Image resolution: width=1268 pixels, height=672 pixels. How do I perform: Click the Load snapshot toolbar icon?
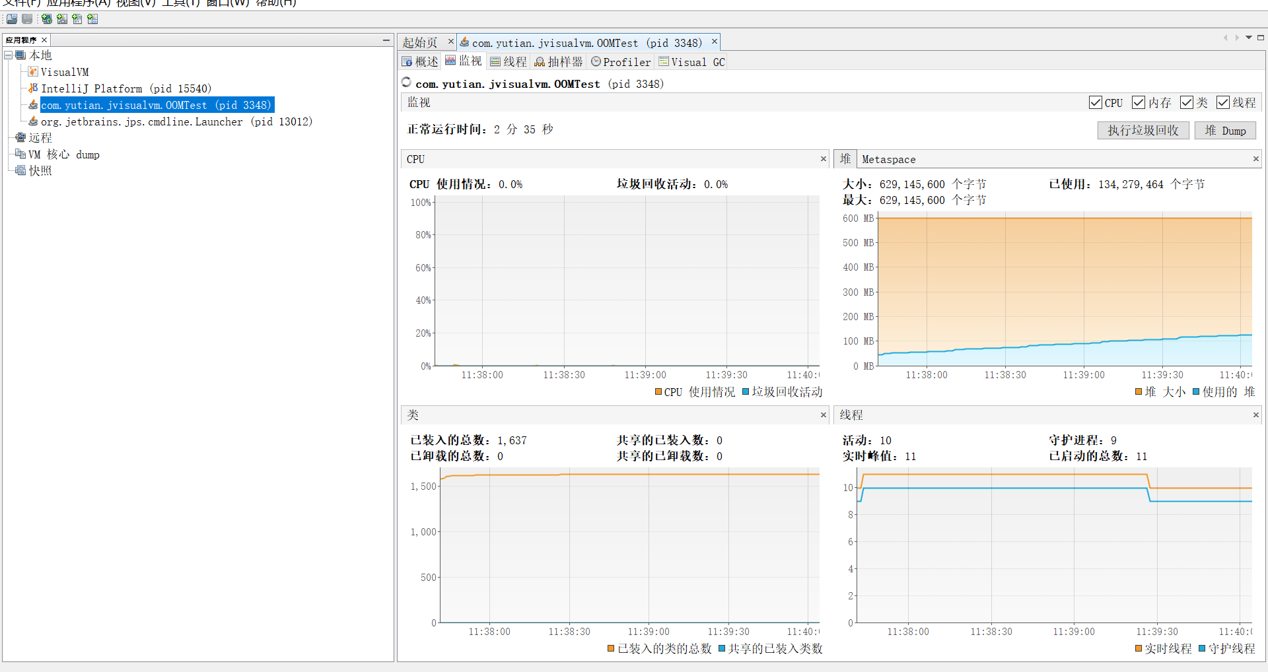click(12, 19)
